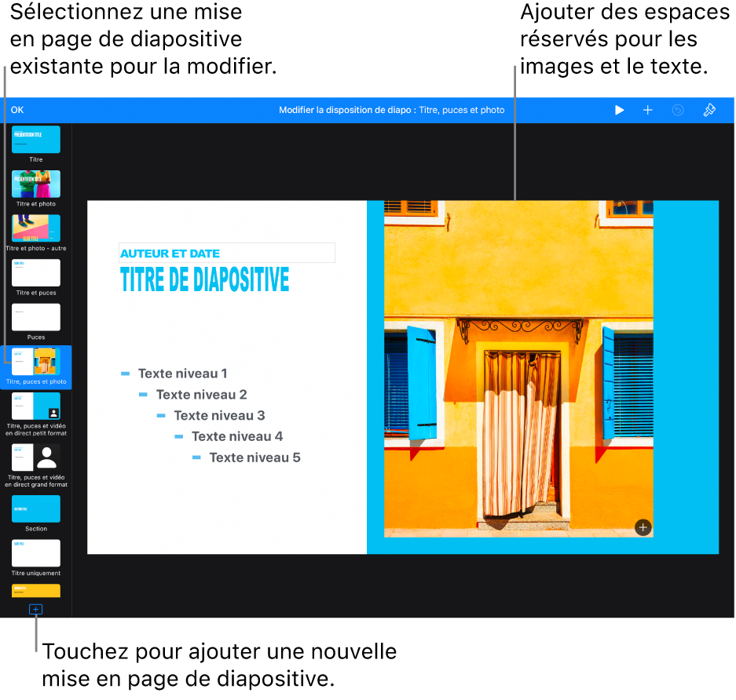736x700 pixels.
Task: Open the Format paintbrush panel
Action: coord(709,110)
